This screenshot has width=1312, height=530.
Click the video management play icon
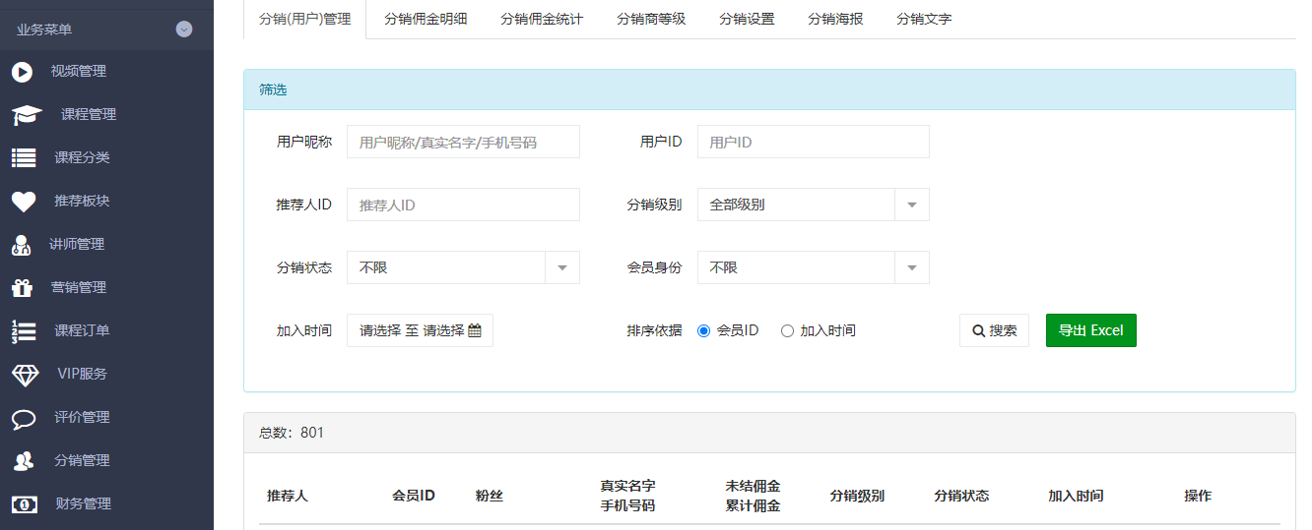22,72
